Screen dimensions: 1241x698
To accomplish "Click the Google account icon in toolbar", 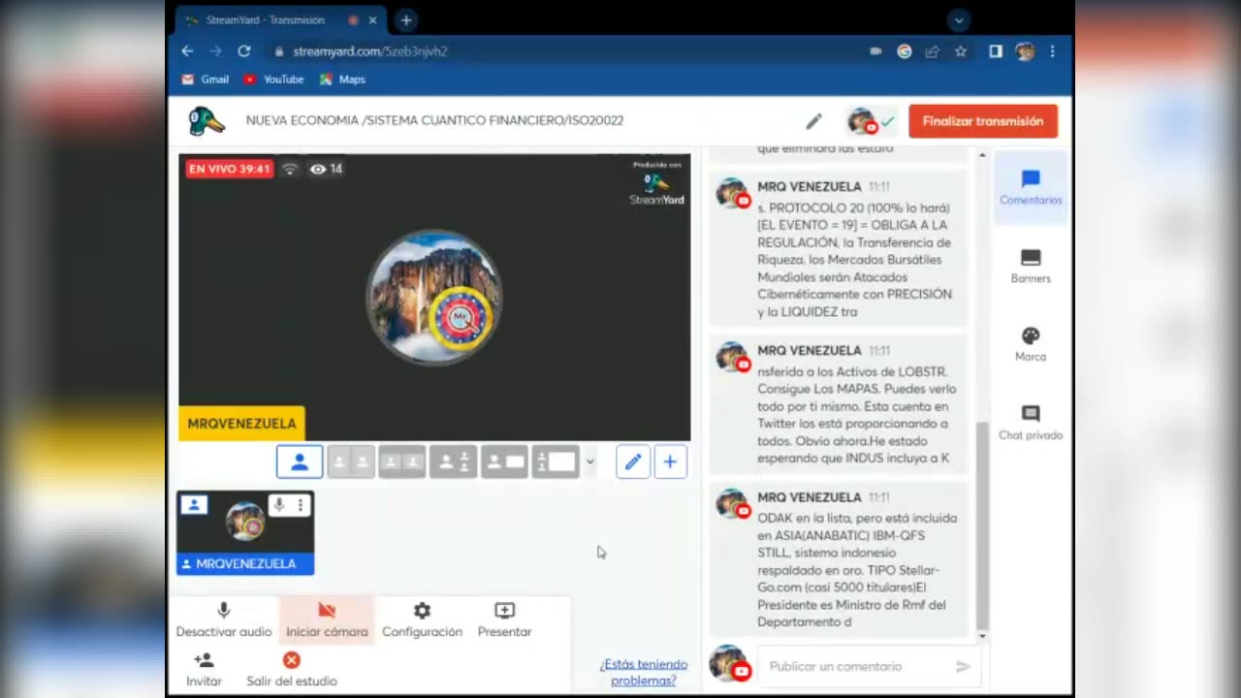I will [x=905, y=51].
